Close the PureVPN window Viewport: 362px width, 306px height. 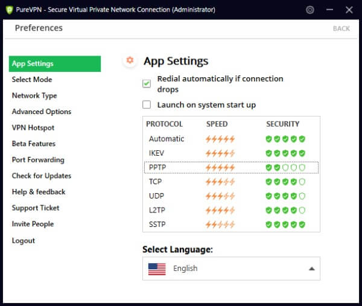pos(349,10)
